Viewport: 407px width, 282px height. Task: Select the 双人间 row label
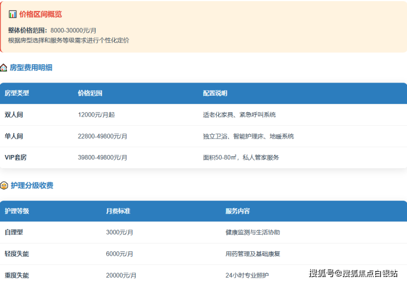tap(14, 115)
